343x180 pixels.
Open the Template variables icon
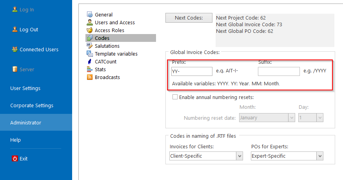90,54
